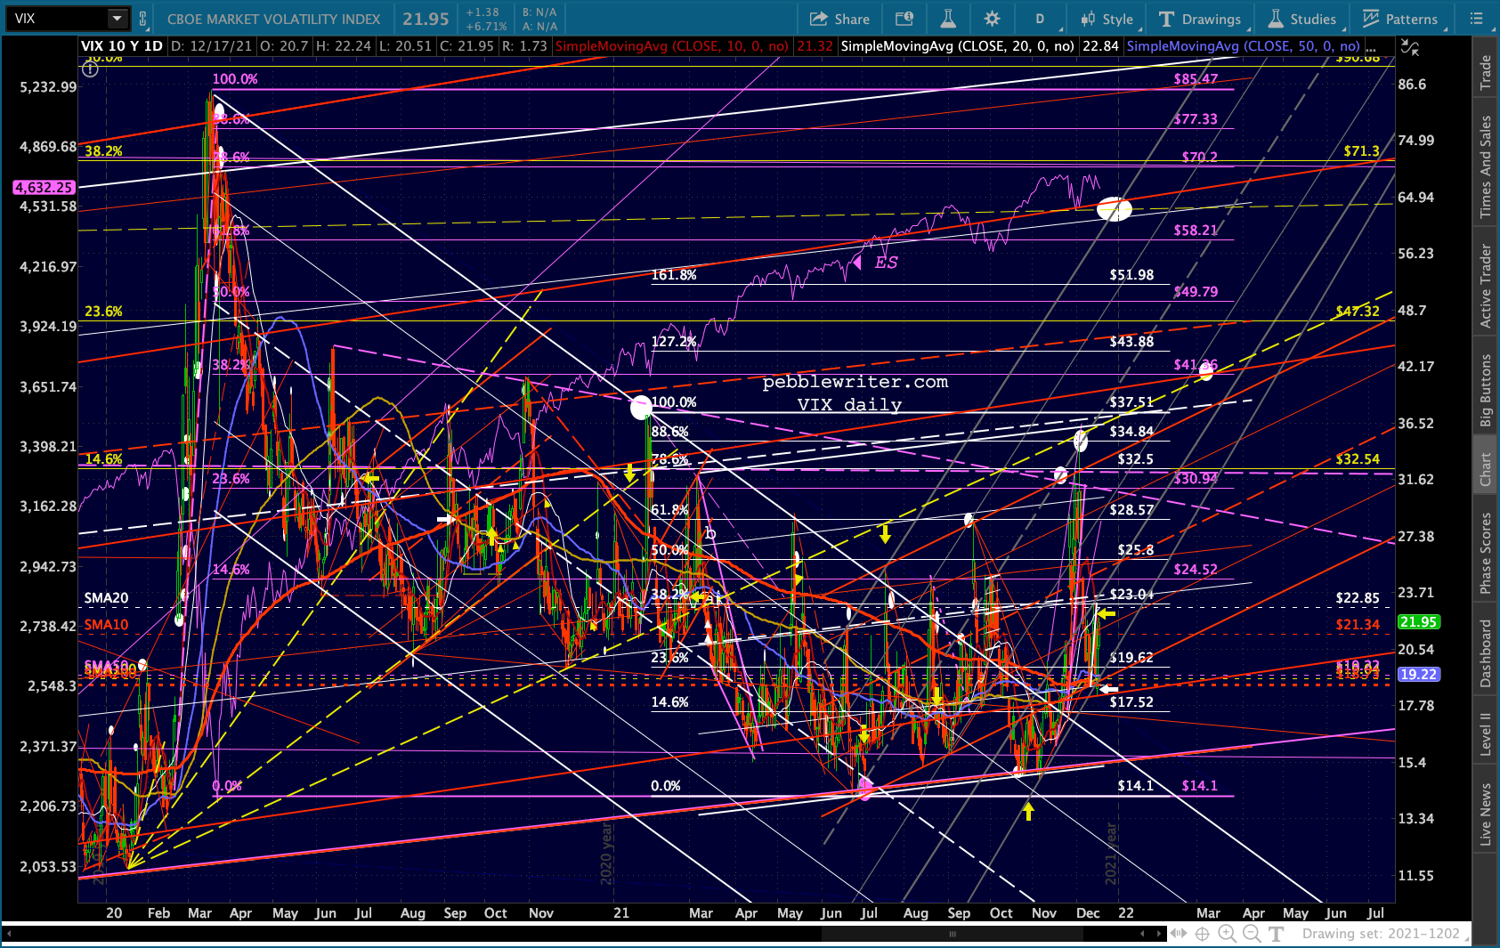Image resolution: width=1500 pixels, height=948 pixels.
Task: Click the circled info icon at chart top-left
Action: pyautogui.click(x=90, y=69)
